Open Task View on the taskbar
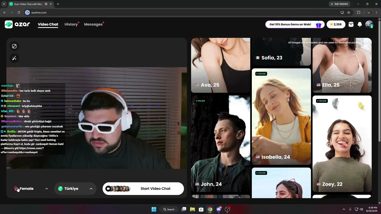381x214 pixels. [184, 209]
